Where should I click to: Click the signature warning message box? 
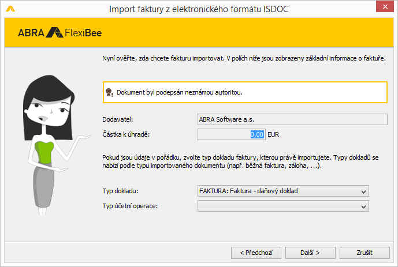click(x=245, y=92)
